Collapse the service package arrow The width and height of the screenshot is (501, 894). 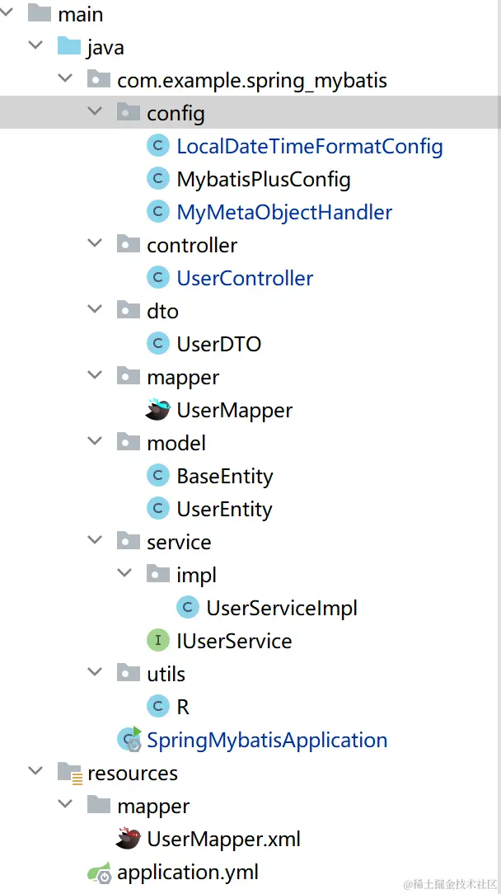tap(95, 541)
